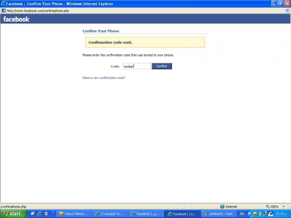The width and height of the screenshot is (291, 218).
Task: Switch to '(1 unread) Ya...' taskbar window
Action: pyautogui.click(x=110, y=214)
